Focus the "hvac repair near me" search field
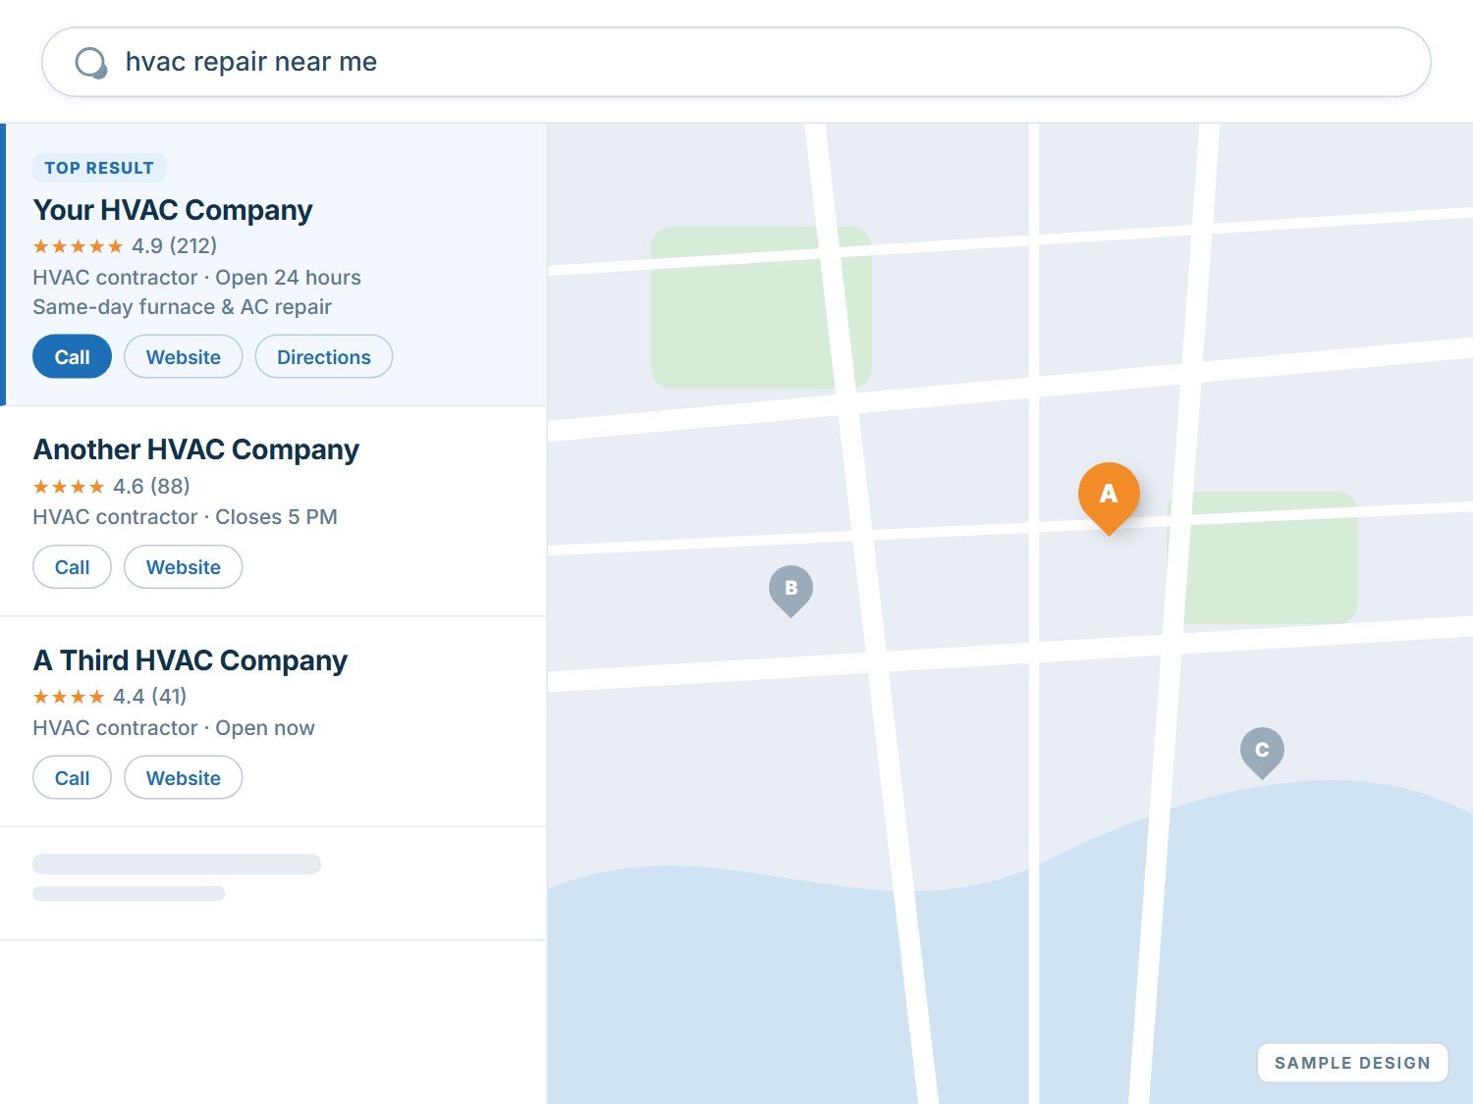The image size is (1473, 1104). tap(736, 62)
